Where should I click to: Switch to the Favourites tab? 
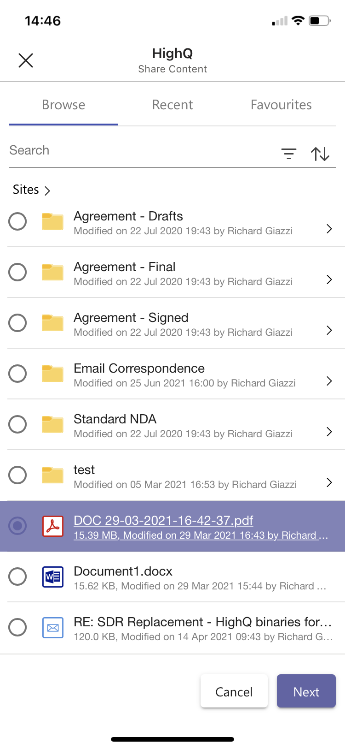coord(281,105)
